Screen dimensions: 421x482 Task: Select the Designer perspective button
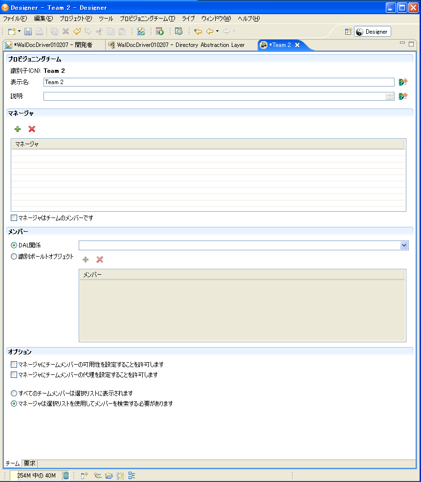(x=373, y=32)
